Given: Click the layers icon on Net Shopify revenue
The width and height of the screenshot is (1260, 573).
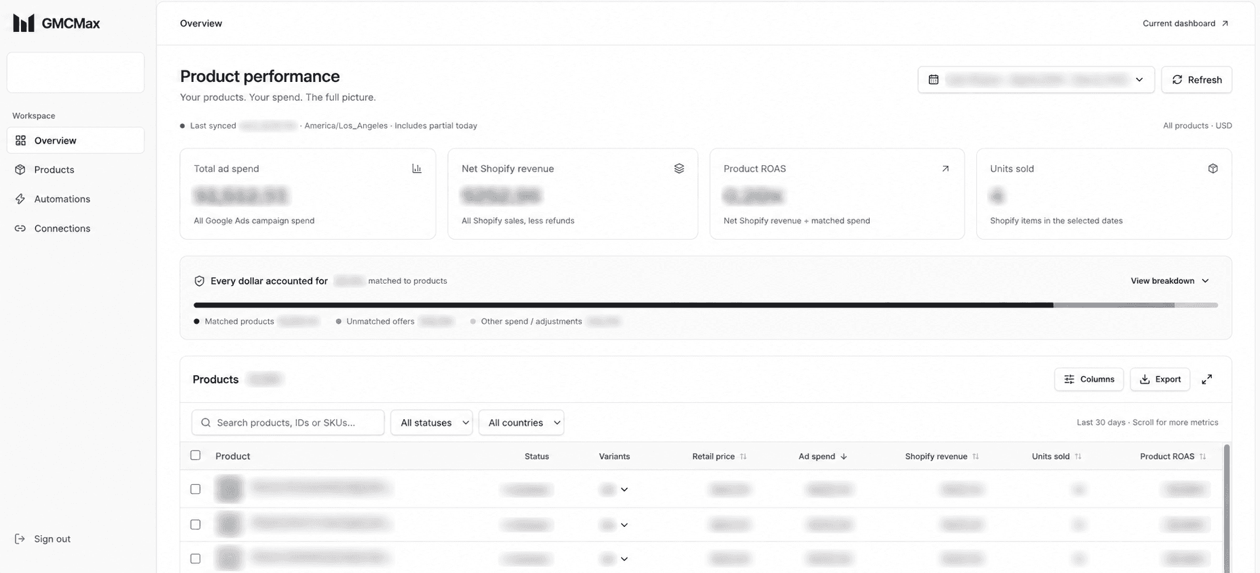Looking at the screenshot, I should point(679,168).
